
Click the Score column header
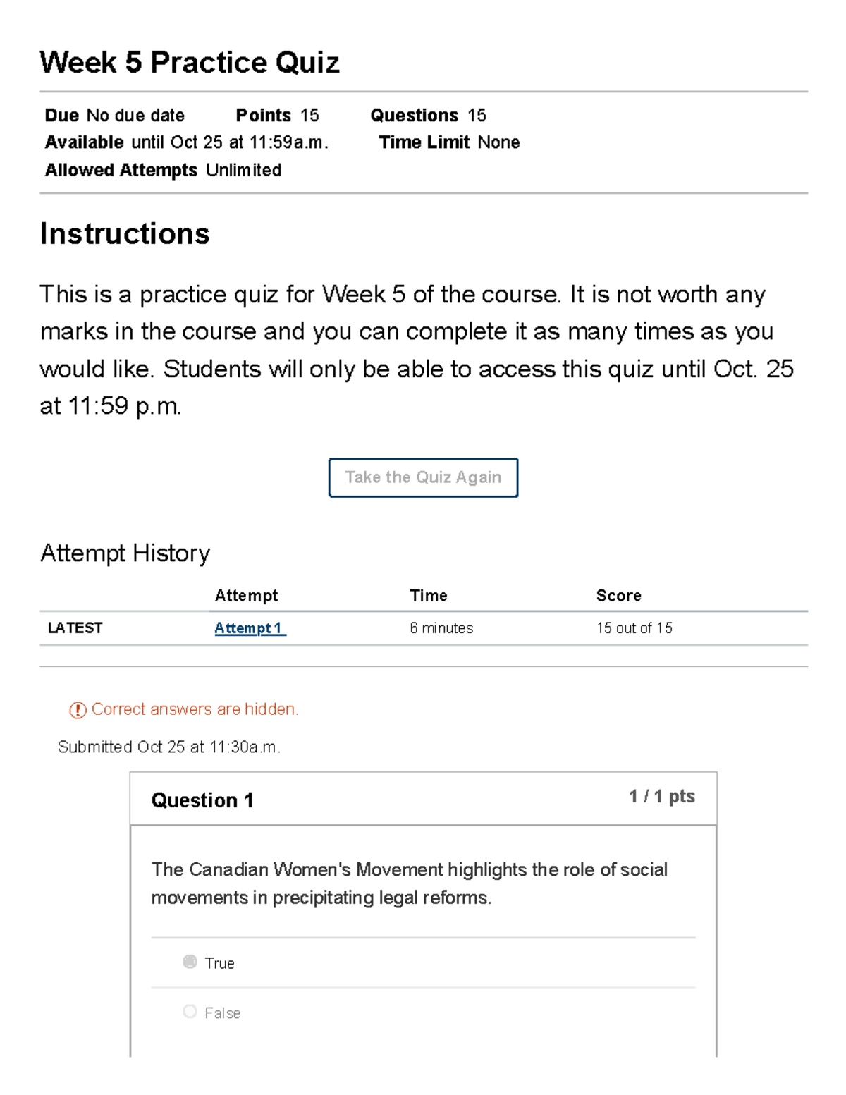[618, 595]
